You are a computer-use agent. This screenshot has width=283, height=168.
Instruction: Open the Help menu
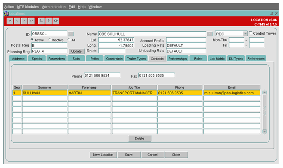click(x=82, y=7)
